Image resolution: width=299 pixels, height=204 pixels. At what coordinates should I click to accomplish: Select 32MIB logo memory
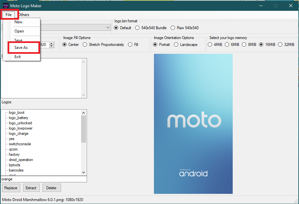286,45
